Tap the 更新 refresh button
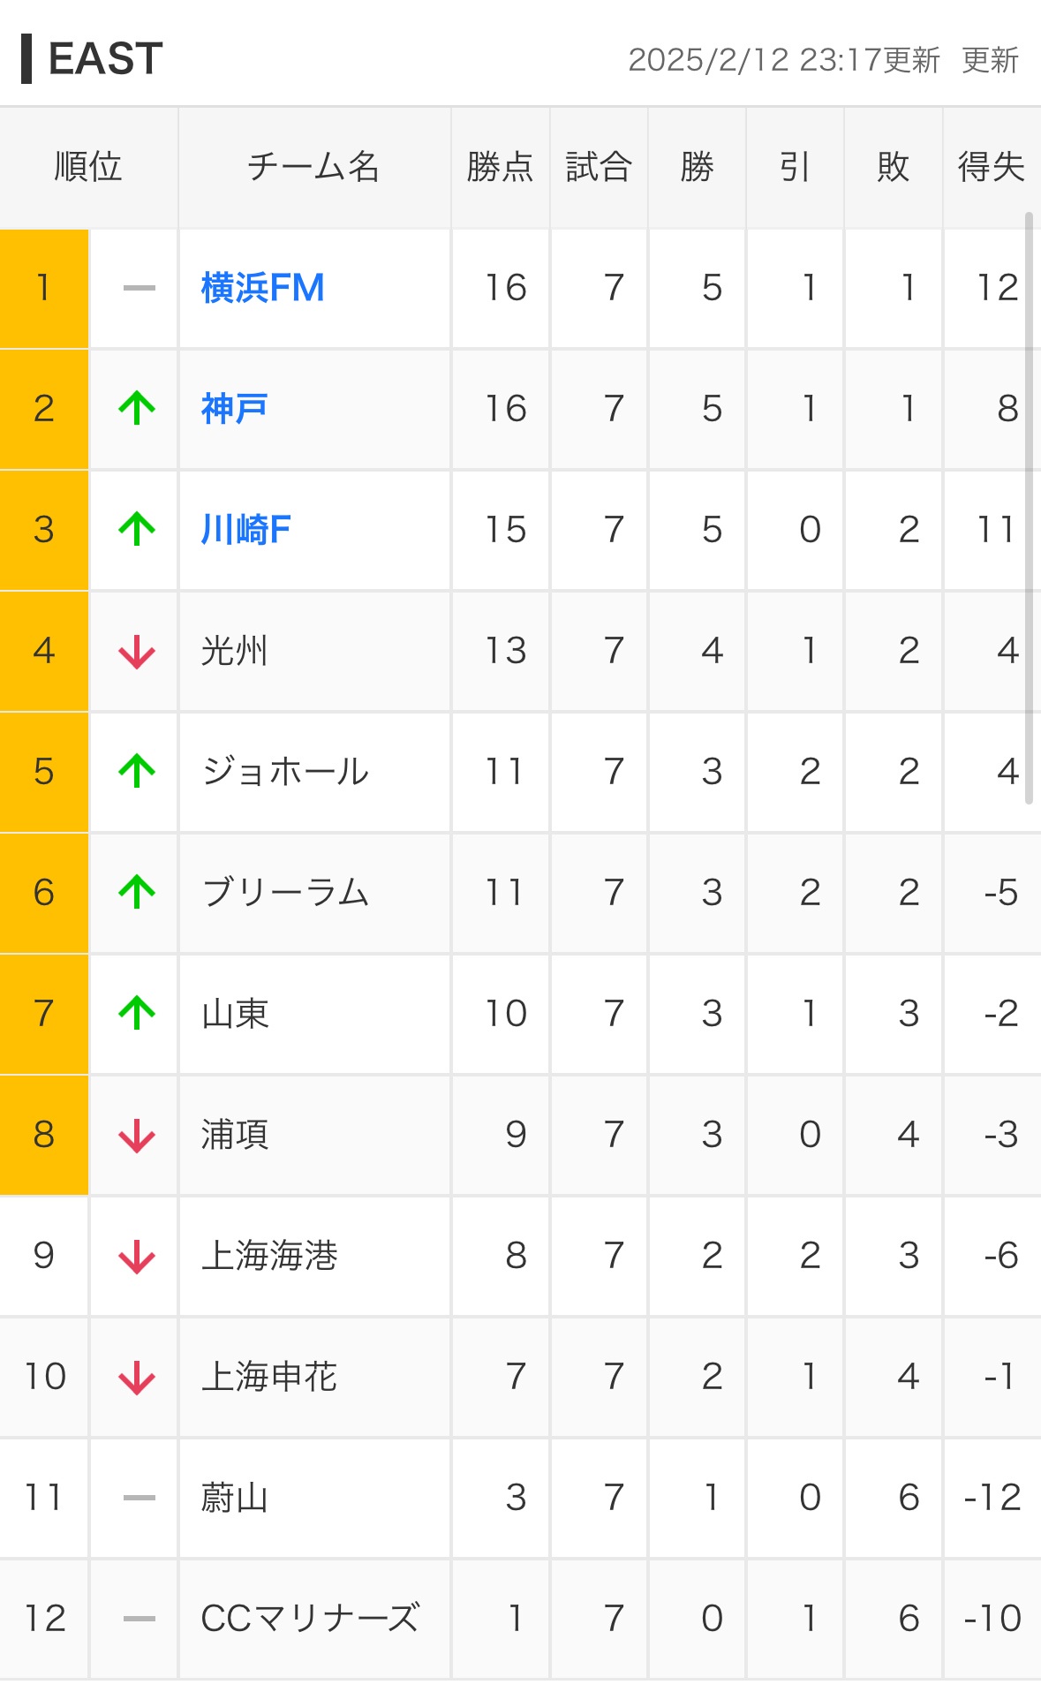 click(x=990, y=60)
